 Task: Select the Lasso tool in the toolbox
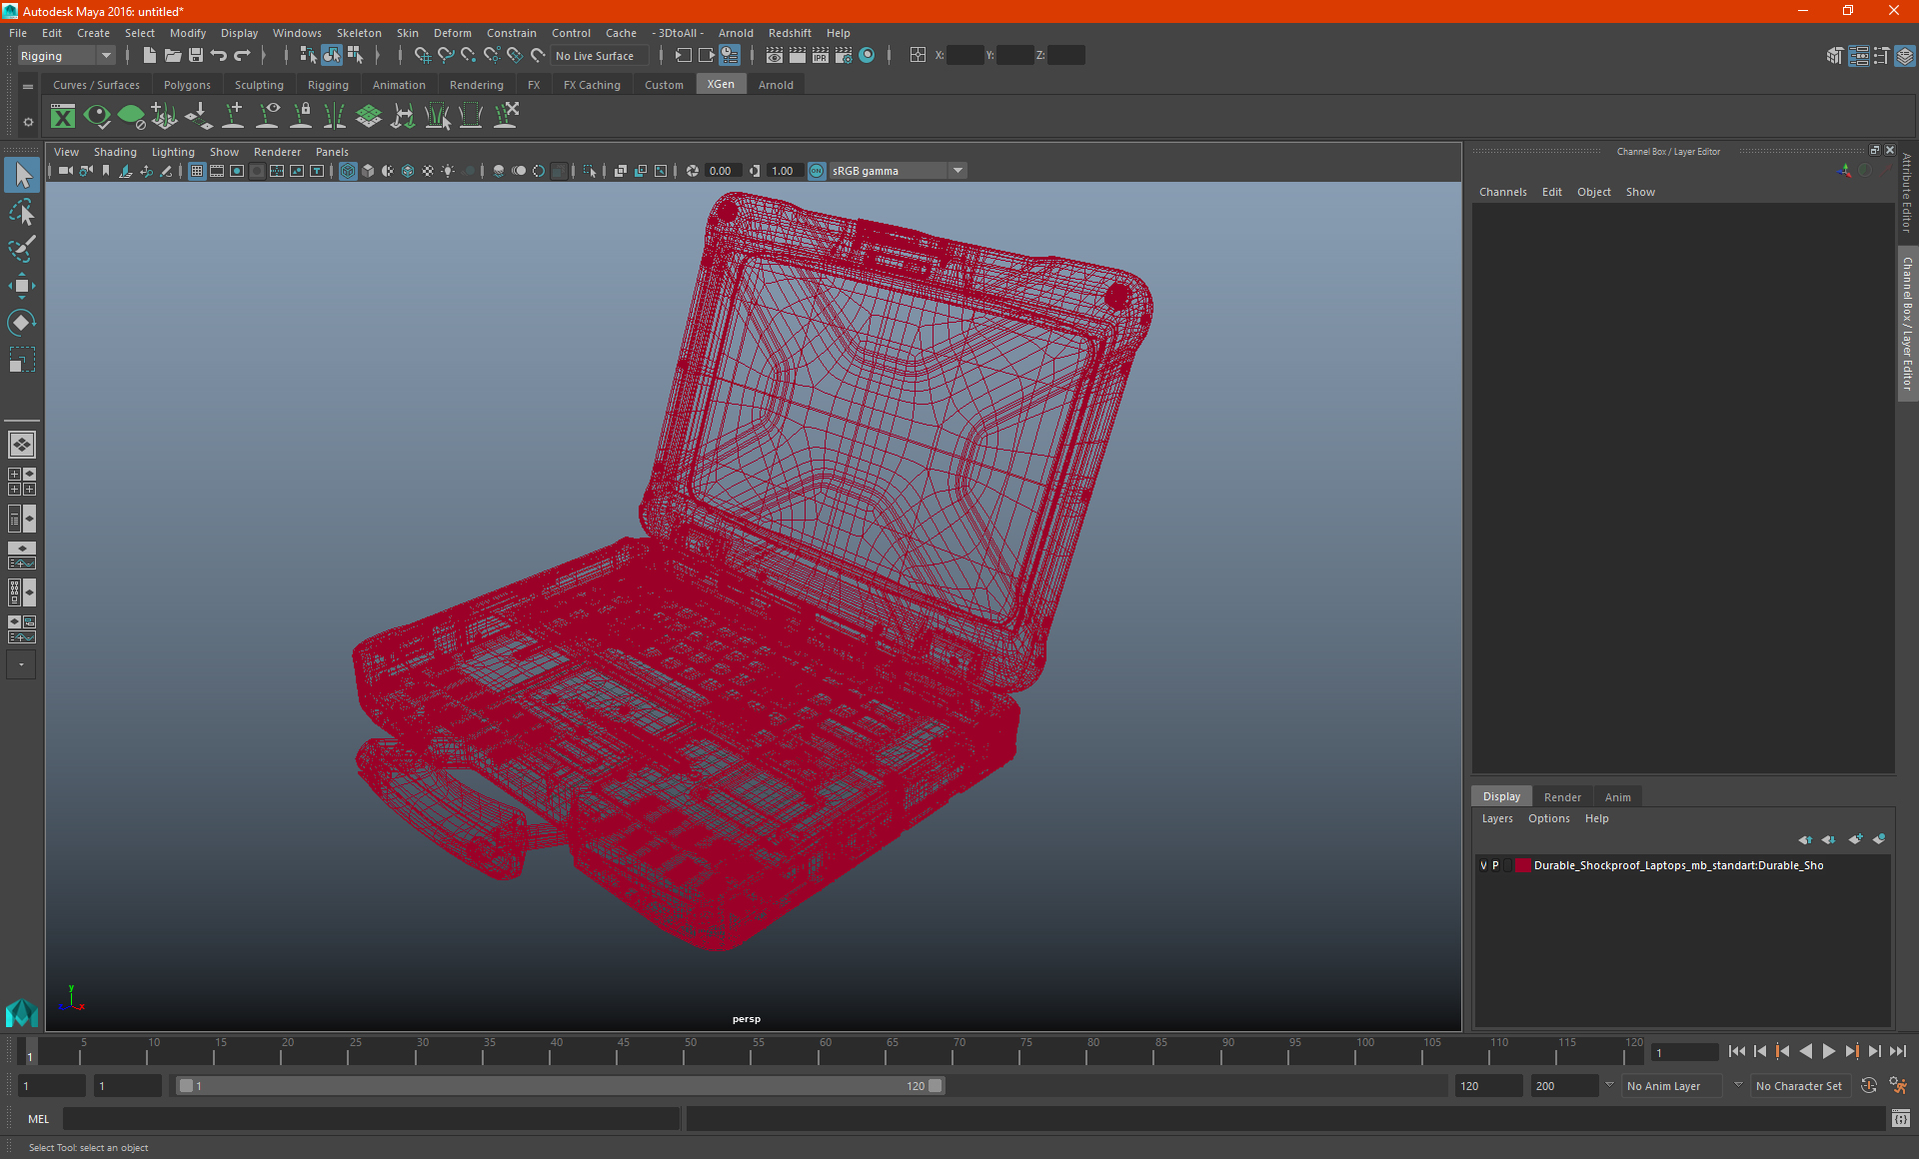point(21,212)
